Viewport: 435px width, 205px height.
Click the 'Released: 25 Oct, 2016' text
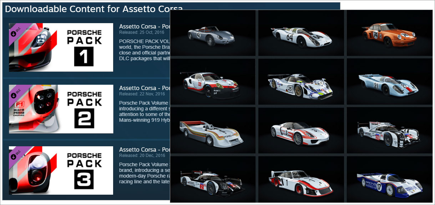[x=142, y=32]
